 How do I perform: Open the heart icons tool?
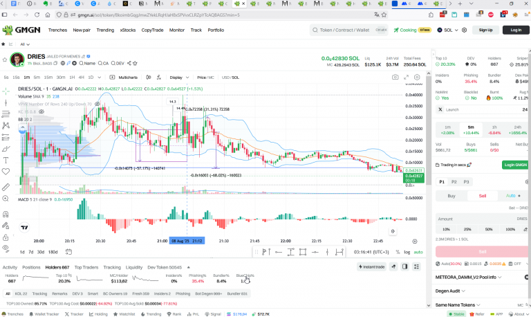coord(6,172)
